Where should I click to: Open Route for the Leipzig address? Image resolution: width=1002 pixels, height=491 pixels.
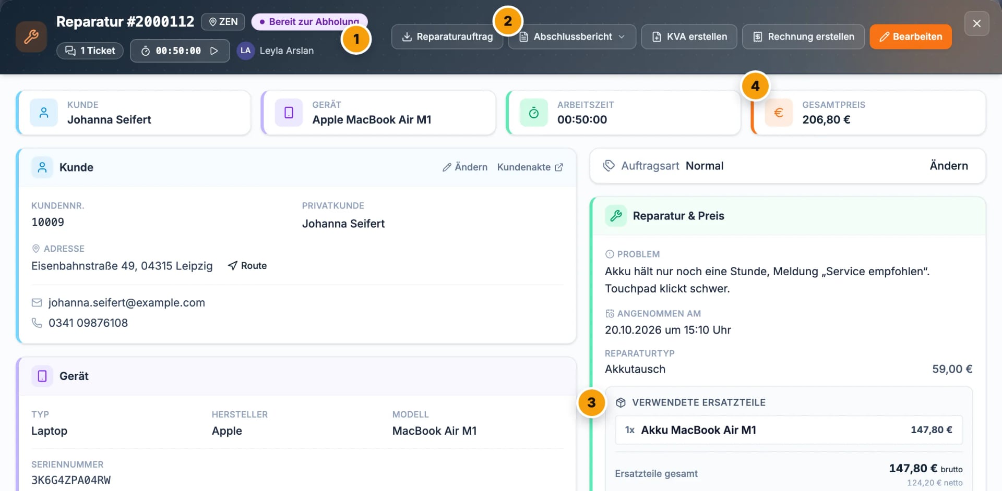point(247,265)
